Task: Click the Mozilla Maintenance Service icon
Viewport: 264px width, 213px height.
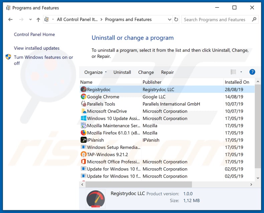Action: point(84,126)
